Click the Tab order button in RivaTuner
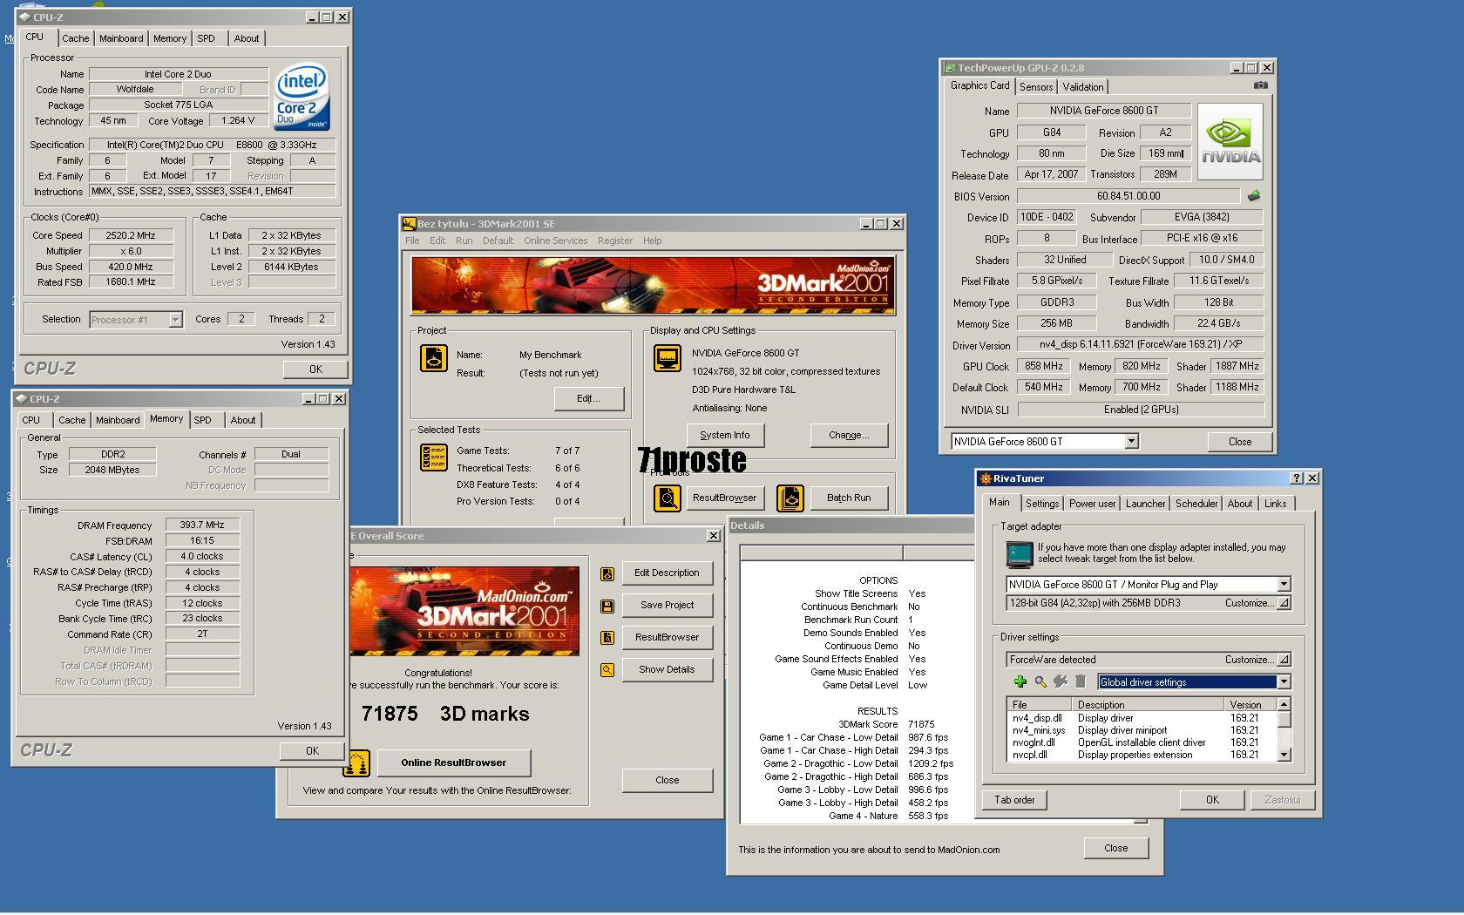The image size is (1464, 915). tap(1014, 800)
